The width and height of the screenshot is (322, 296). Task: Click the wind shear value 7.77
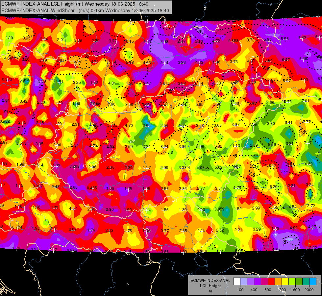pyautogui.click(x=307, y=122)
